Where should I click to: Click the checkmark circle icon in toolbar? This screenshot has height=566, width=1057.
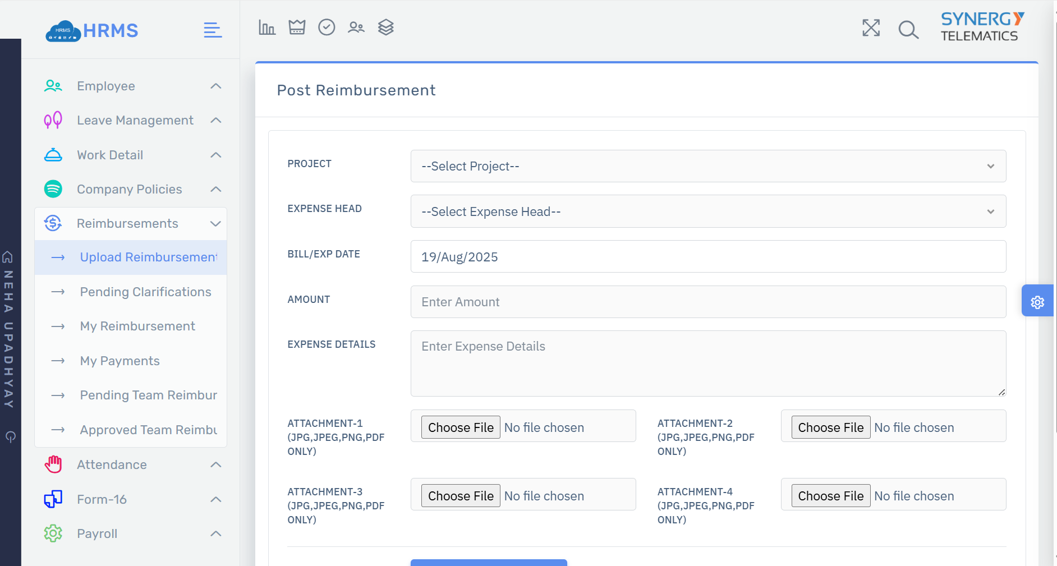[327, 27]
